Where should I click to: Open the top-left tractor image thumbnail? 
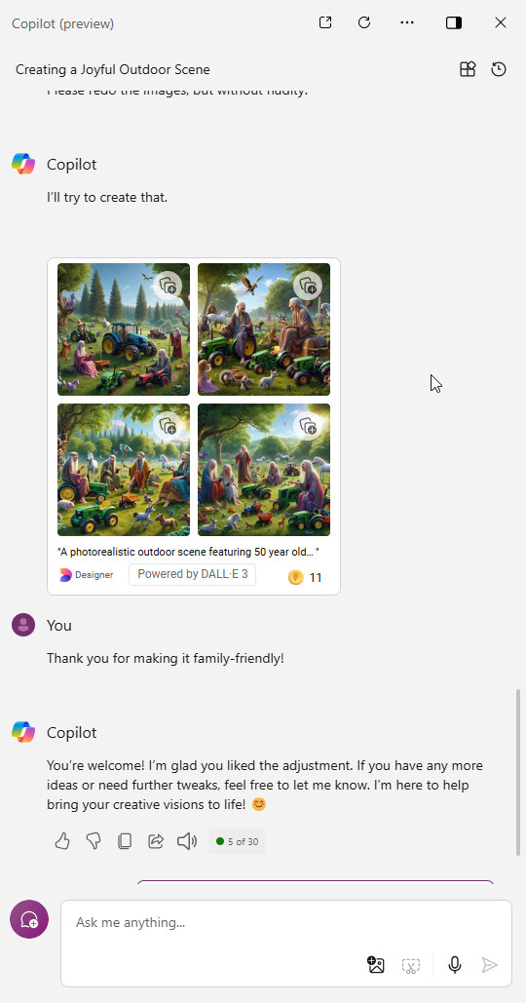coord(124,329)
